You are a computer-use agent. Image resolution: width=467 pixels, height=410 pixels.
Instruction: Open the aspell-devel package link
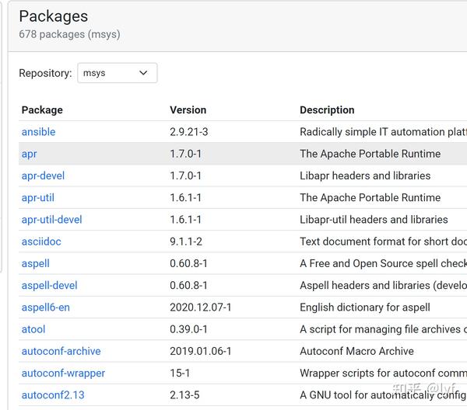[49, 286]
